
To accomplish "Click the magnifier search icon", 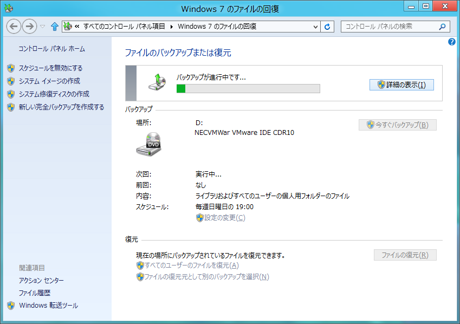I will point(442,27).
